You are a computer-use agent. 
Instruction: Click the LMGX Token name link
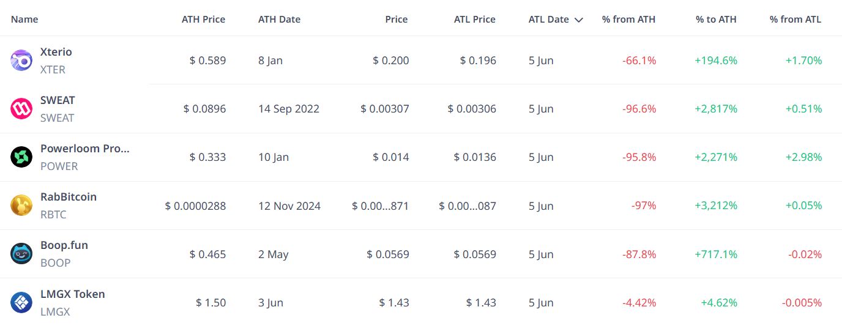[x=73, y=294]
